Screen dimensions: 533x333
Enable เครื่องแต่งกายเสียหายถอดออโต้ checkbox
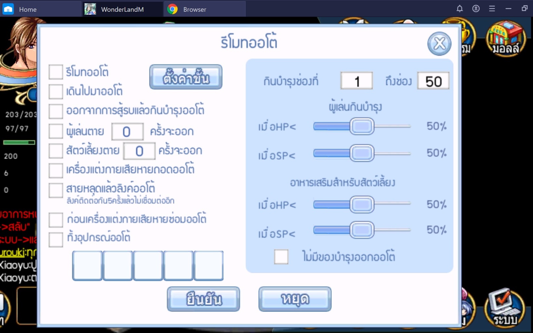click(56, 170)
